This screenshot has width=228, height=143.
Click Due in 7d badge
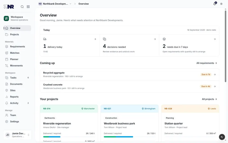pyautogui.click(x=206, y=74)
